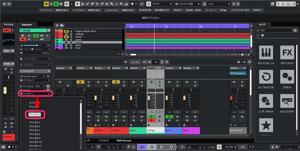The image size is (300, 151).
Task: Go to Media panel home icon
Action: pos(262,35)
